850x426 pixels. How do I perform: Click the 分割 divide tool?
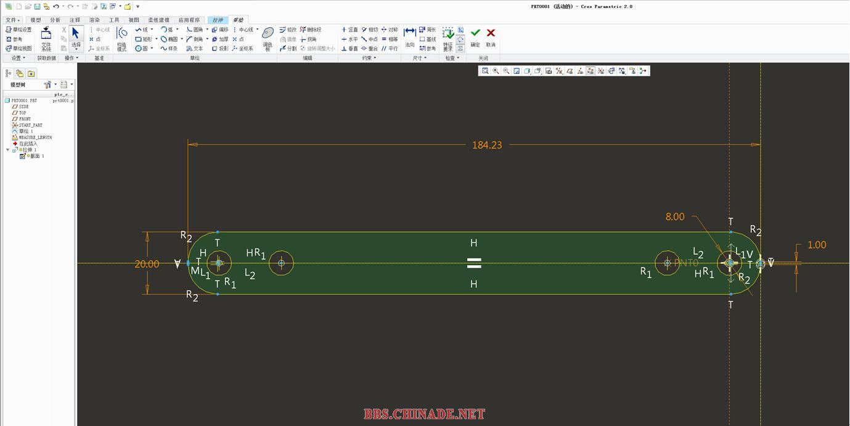[288, 48]
